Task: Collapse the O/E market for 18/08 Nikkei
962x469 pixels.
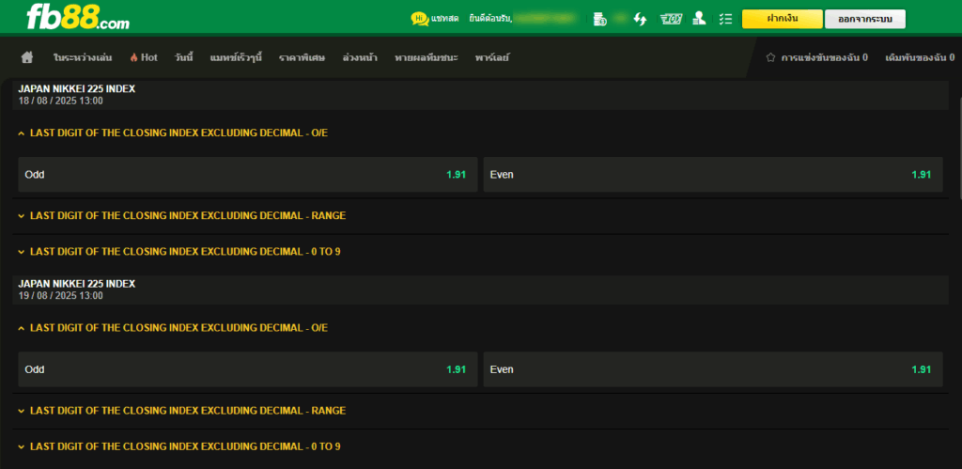Action: click(174, 133)
